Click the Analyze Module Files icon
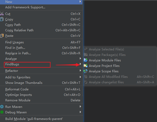 point(86,60)
